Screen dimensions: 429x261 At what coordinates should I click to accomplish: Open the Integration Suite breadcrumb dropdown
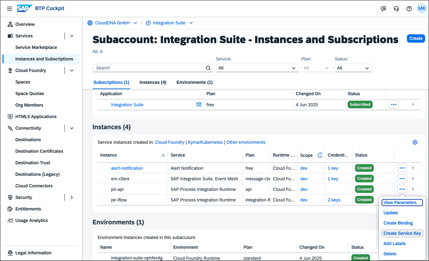point(191,23)
